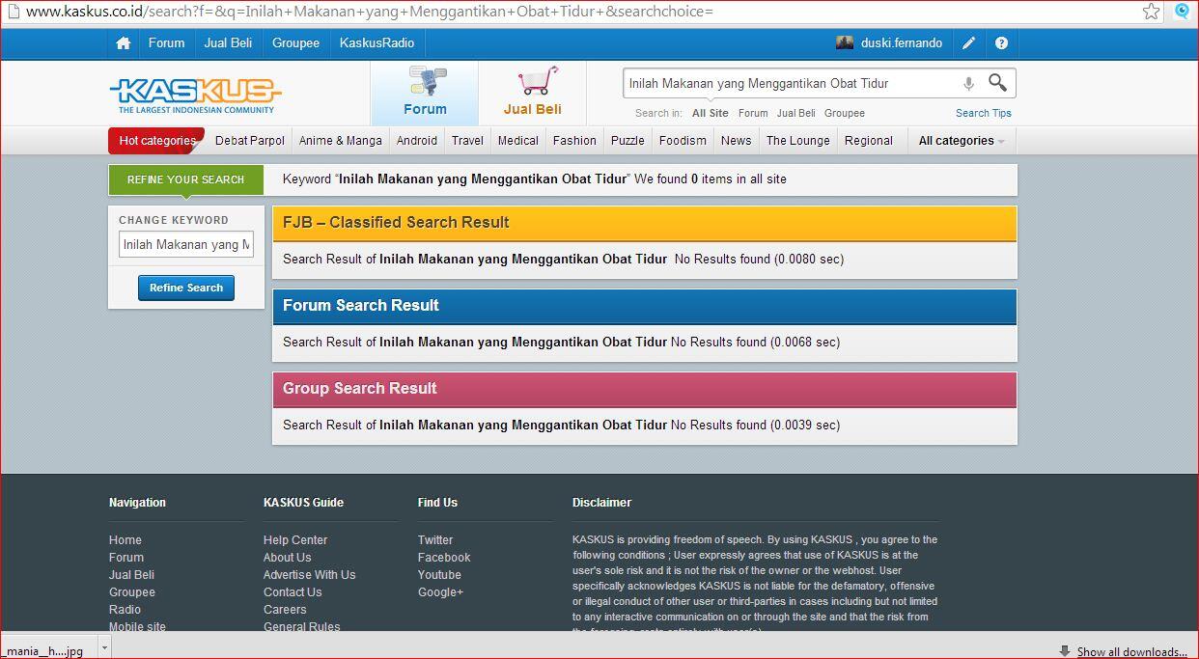Open the Forum tab with the chat icon

(x=425, y=93)
